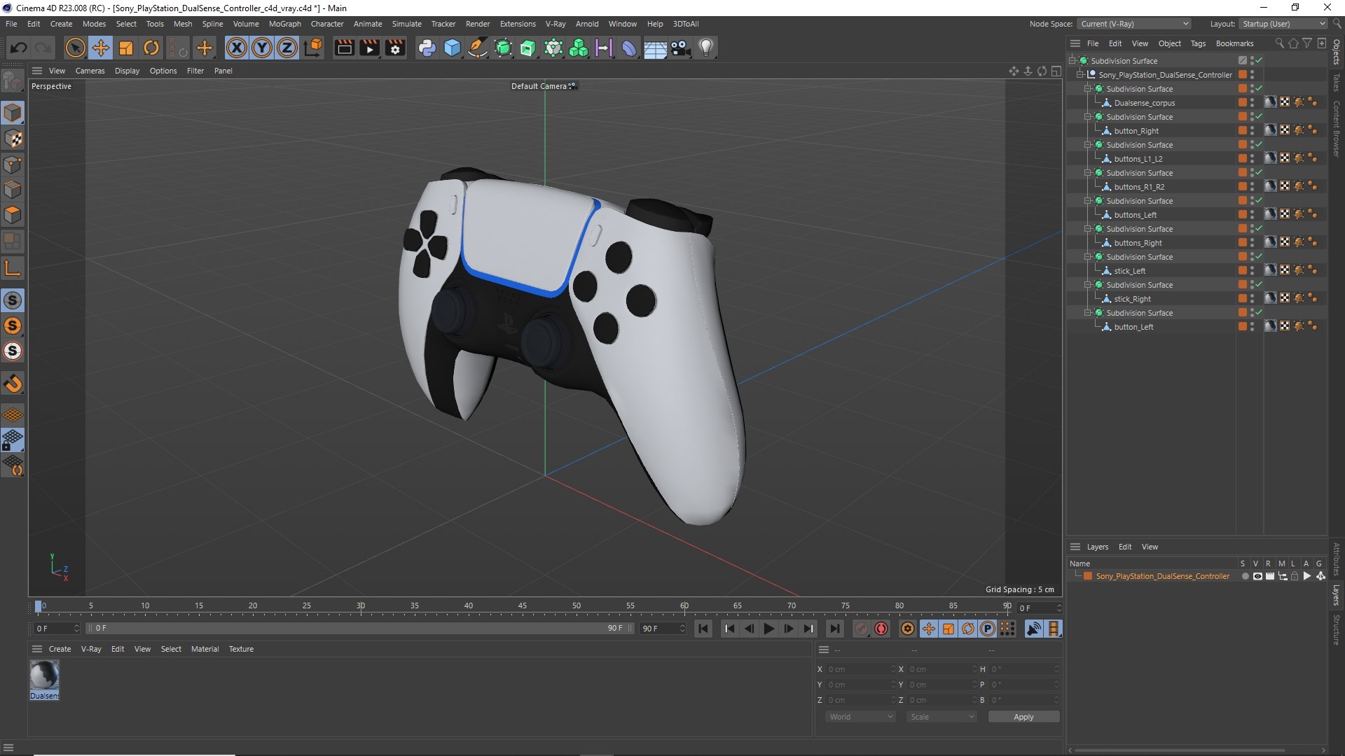Viewport: 1345px width, 756px height.
Task: Click the Bend deformer icon
Action: (629, 48)
